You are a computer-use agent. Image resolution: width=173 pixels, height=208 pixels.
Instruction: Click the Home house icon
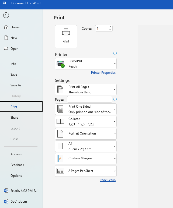pyautogui.click(x=6, y=27)
